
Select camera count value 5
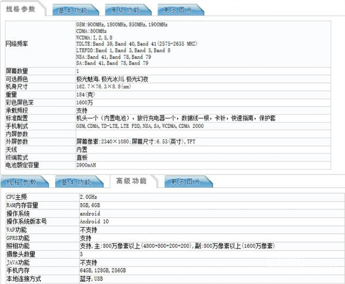tap(82, 254)
